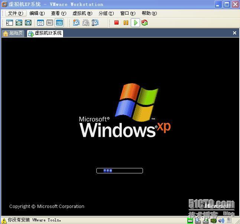Power off VM with red stop button
The height and width of the screenshot is (224, 240).
pos(117,23)
